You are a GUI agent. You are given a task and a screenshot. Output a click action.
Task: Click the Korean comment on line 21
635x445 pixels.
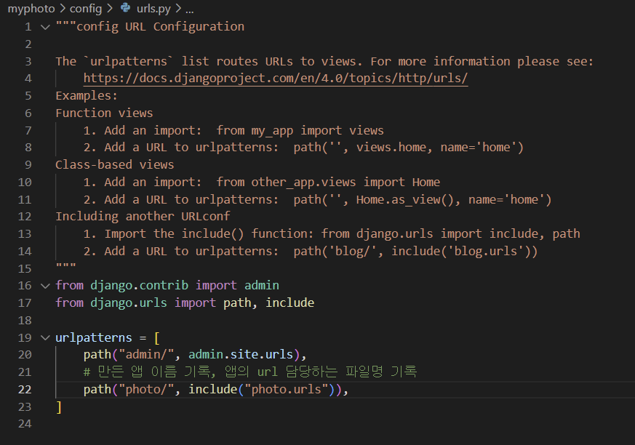250,372
